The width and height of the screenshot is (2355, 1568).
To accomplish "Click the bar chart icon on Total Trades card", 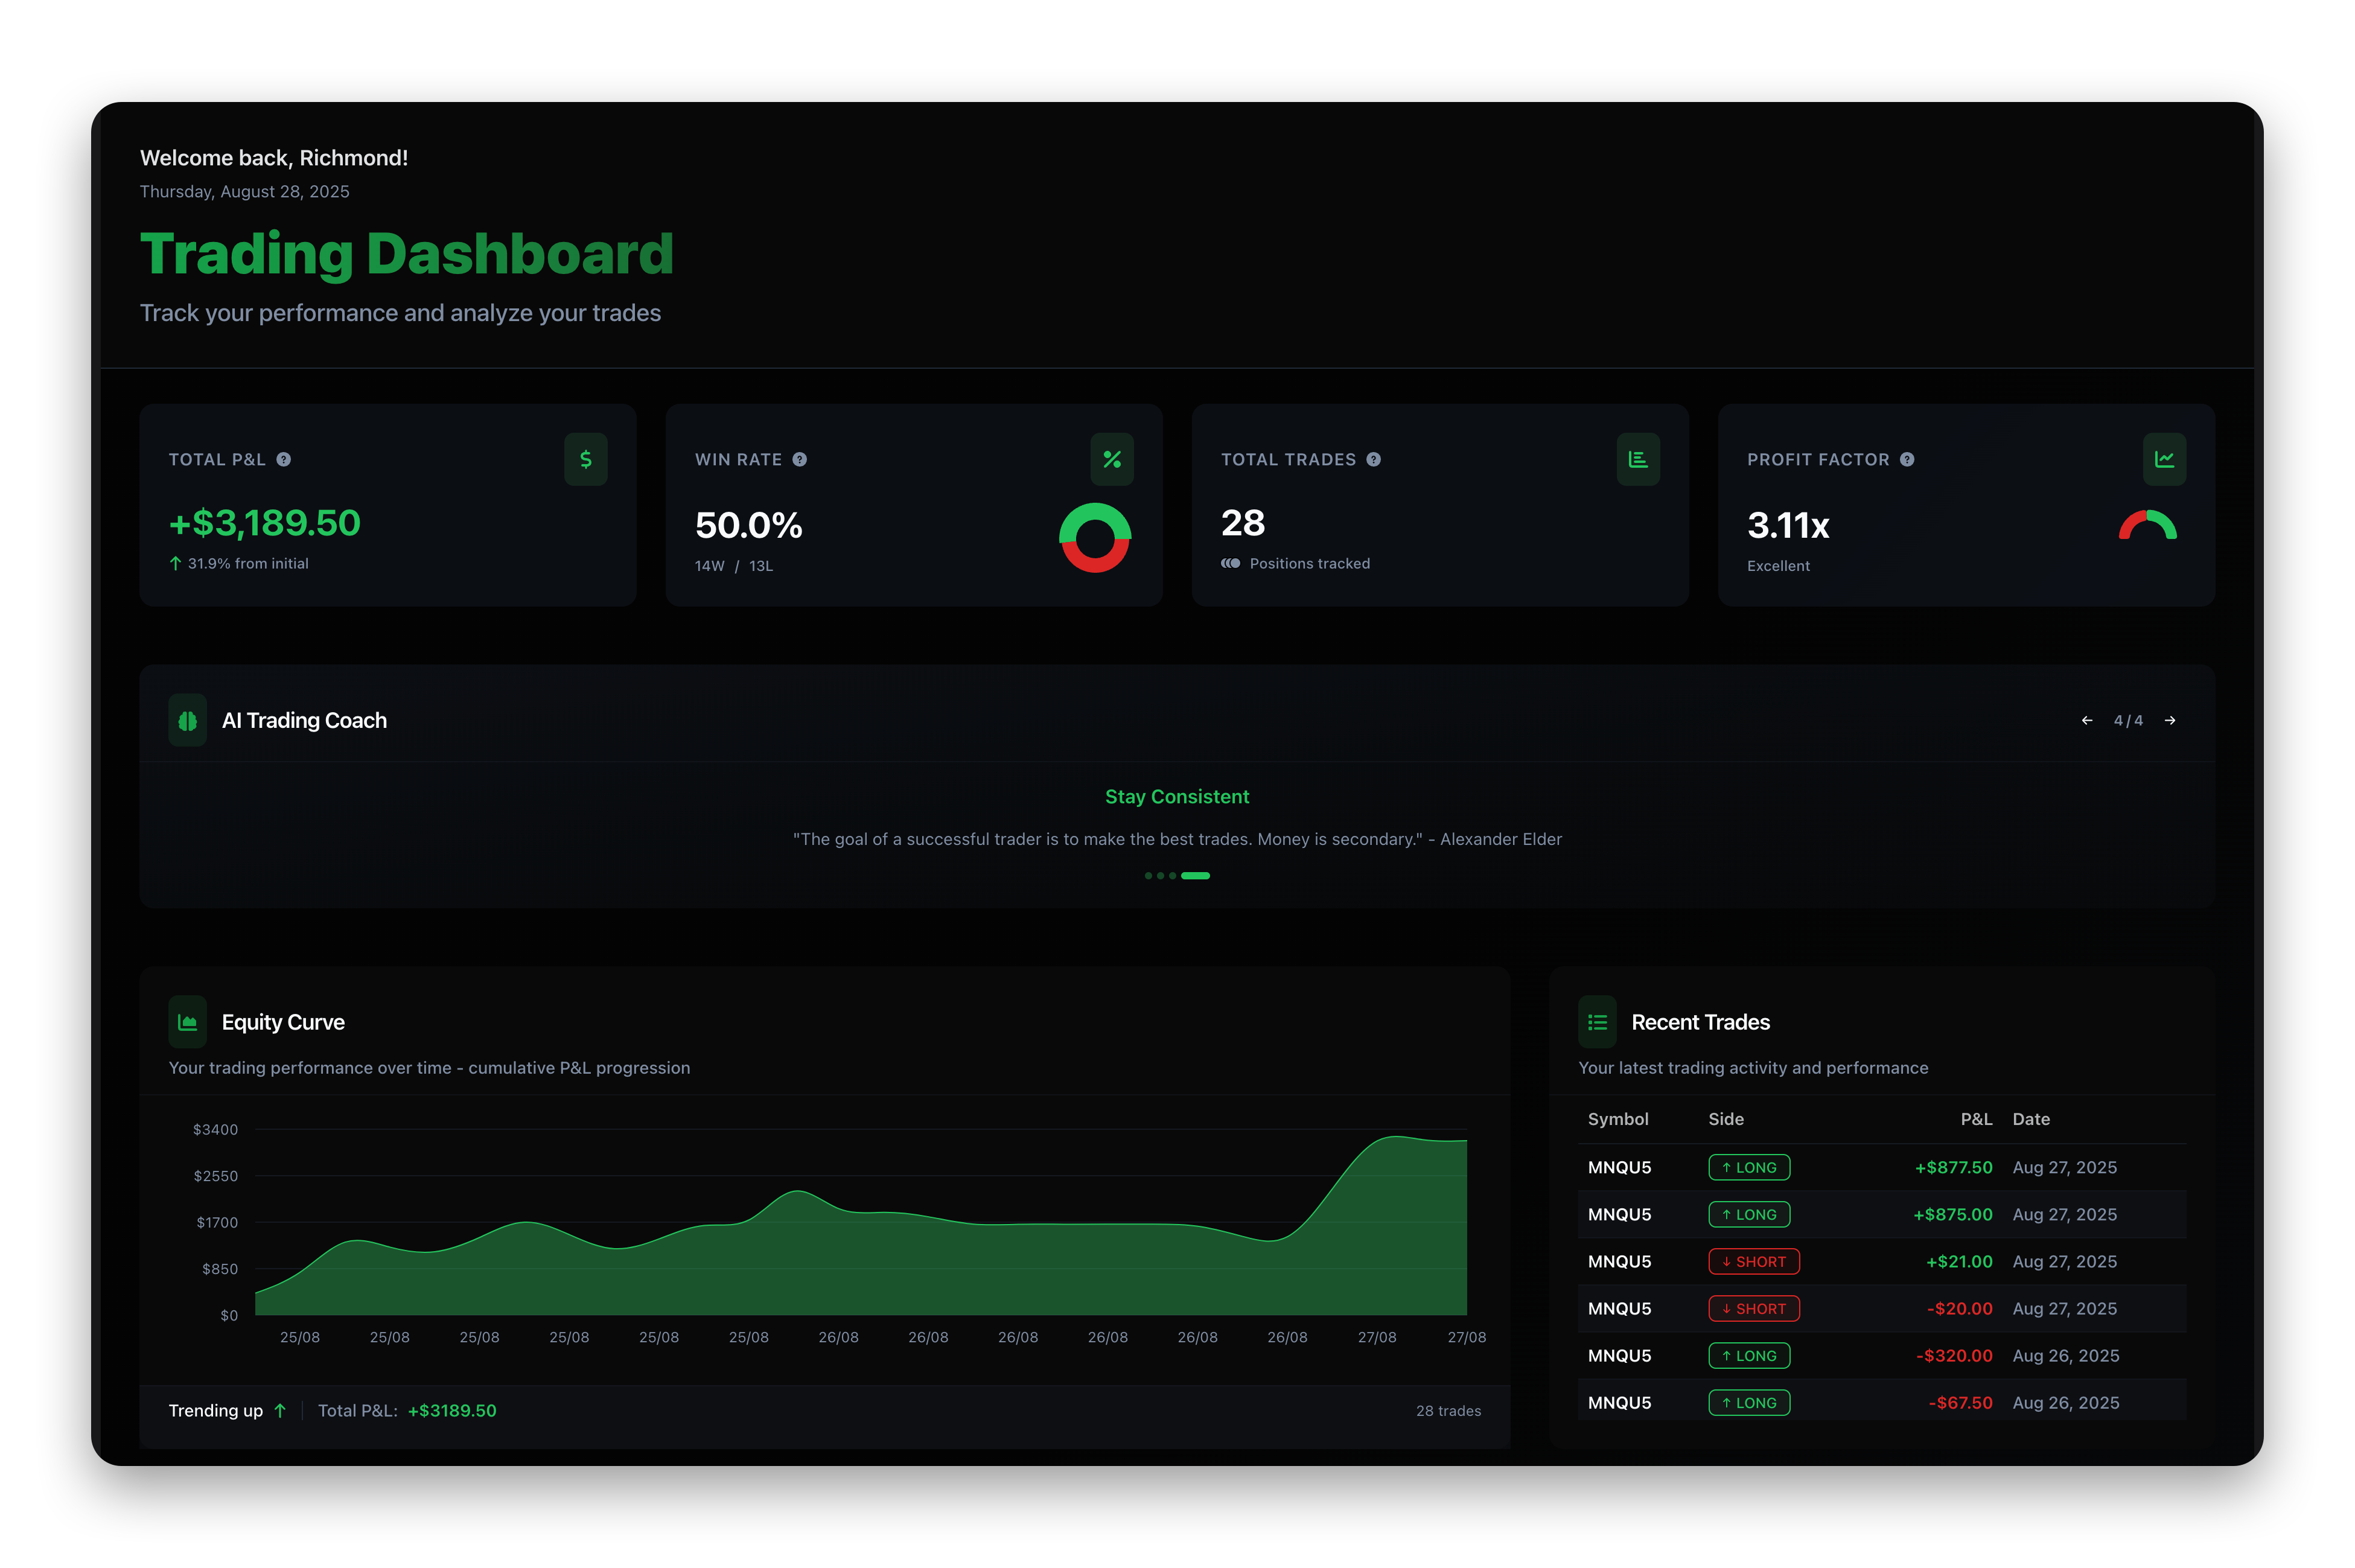I will 1639,459.
